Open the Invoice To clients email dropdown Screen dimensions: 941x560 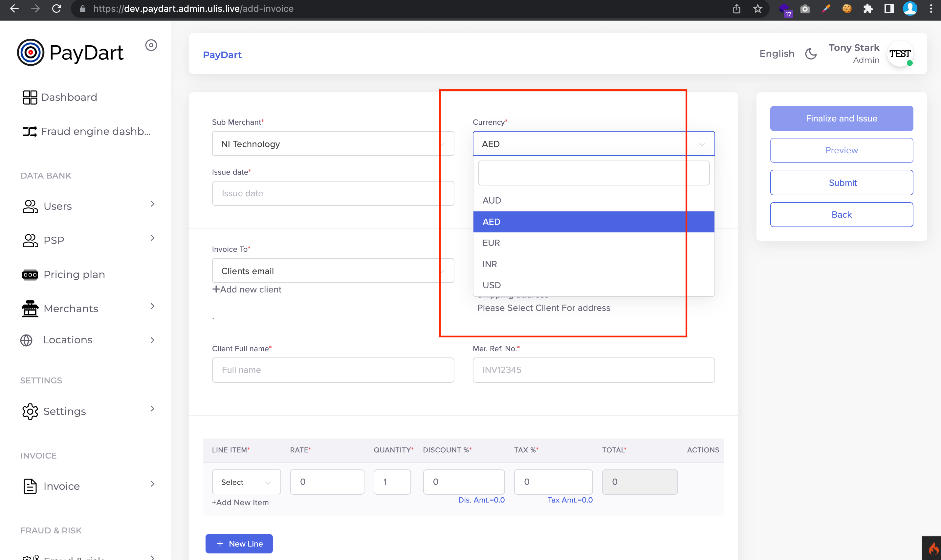point(333,270)
